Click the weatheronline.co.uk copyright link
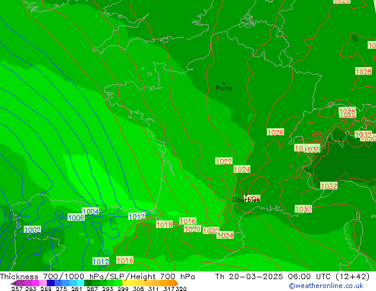 [x=326, y=286]
